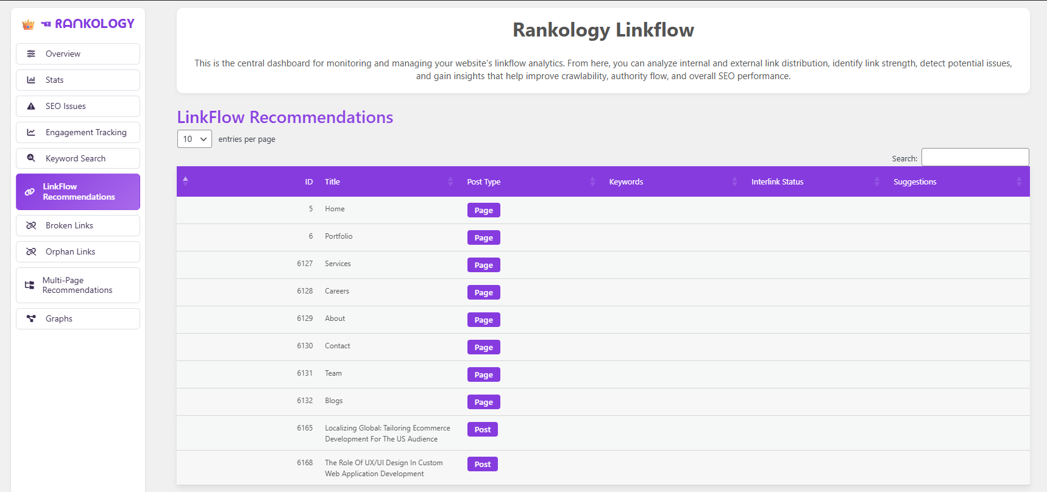
Task: Click the Keyword Search magnifier icon
Action: click(31, 158)
